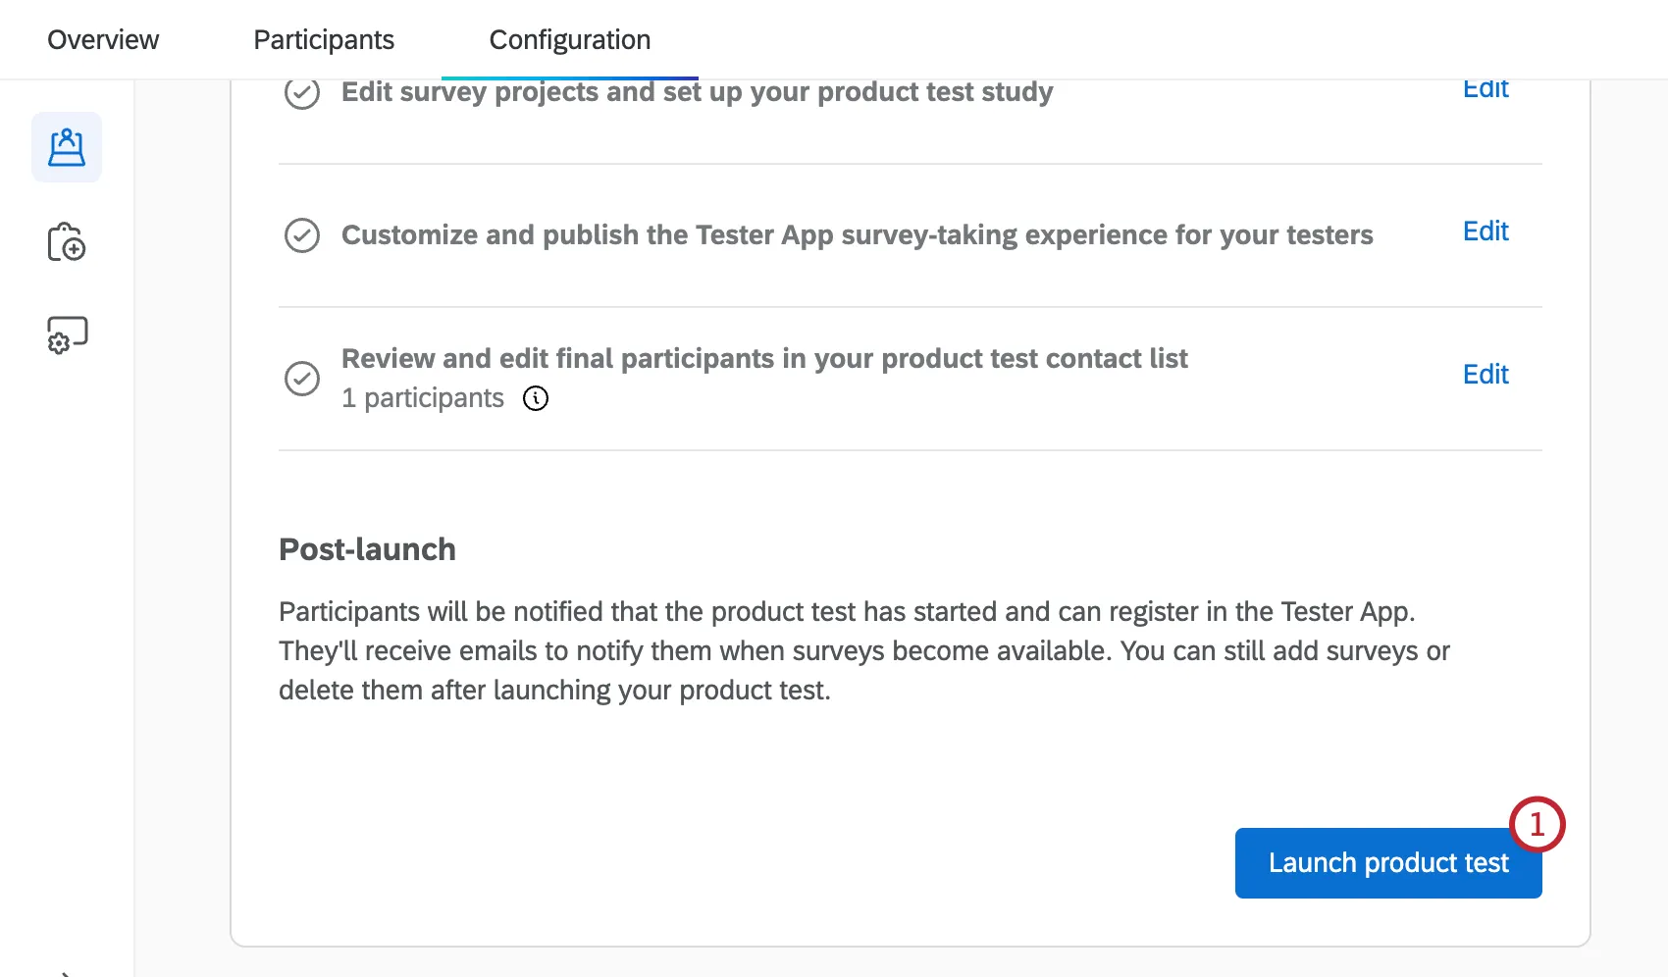Open the add survey clipboard icon in sidebar

point(67,241)
